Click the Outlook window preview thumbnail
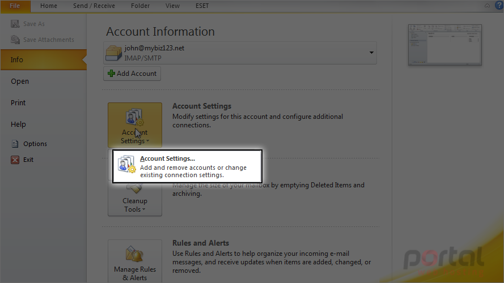The height and width of the screenshot is (283, 504). coord(445,45)
